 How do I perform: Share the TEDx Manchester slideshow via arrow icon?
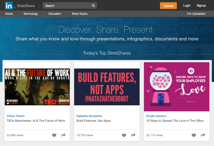64,135
